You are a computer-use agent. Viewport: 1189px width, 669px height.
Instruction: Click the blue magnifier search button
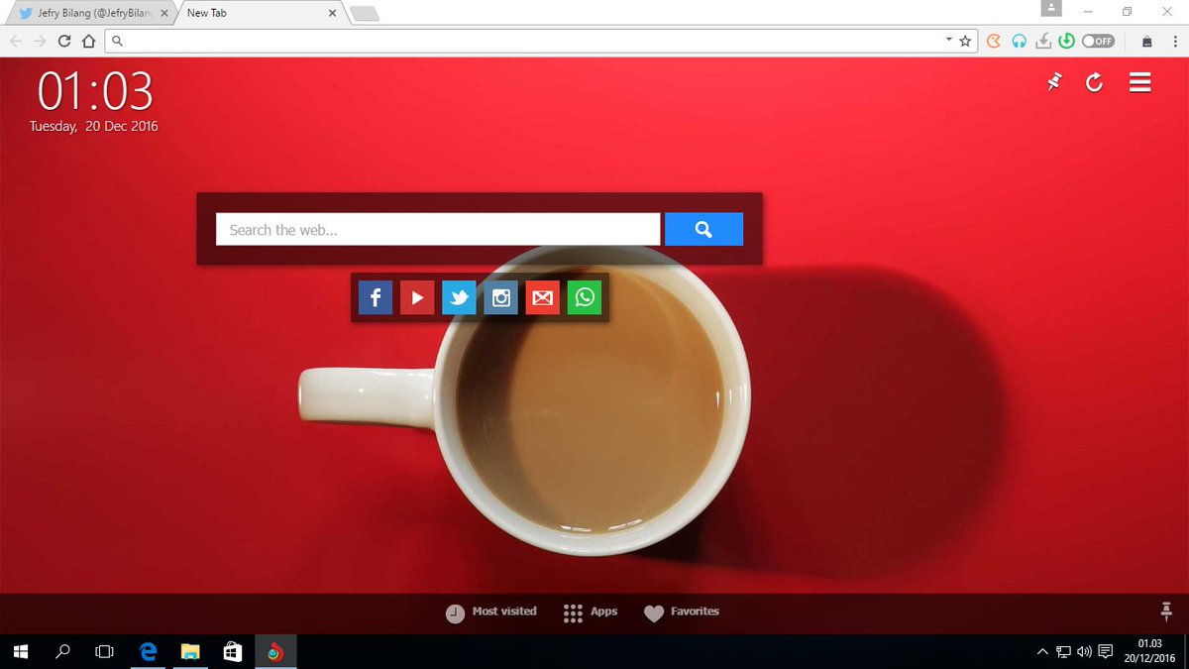[x=703, y=229]
